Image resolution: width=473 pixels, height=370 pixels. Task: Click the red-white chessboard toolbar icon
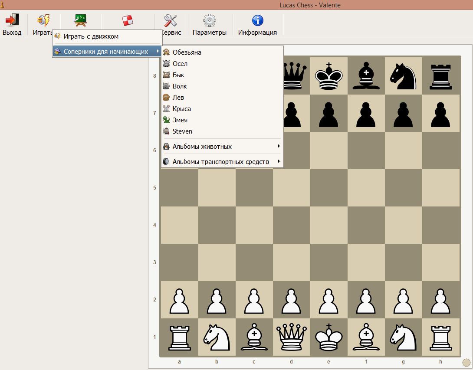point(128,20)
